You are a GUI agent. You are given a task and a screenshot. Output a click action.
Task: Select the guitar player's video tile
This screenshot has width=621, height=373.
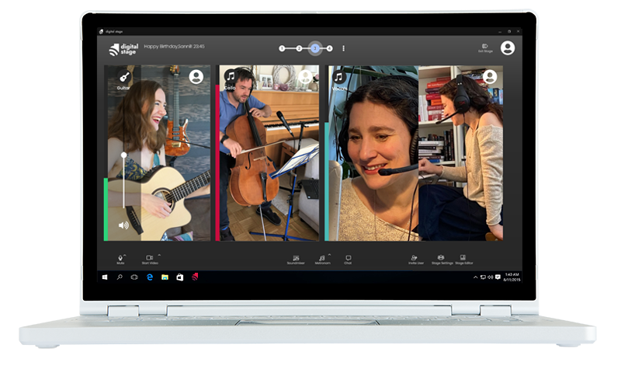pos(158,153)
